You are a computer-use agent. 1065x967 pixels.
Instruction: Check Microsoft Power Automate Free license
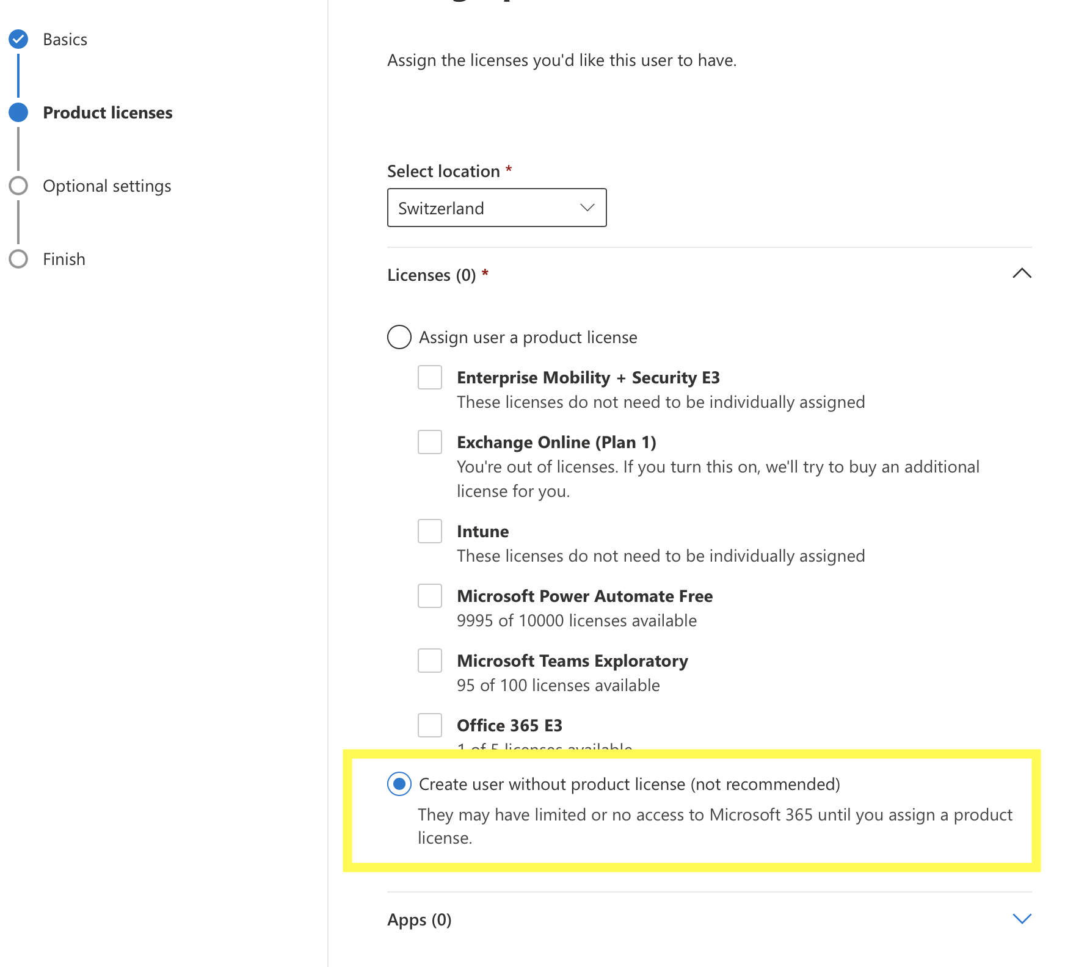(430, 596)
